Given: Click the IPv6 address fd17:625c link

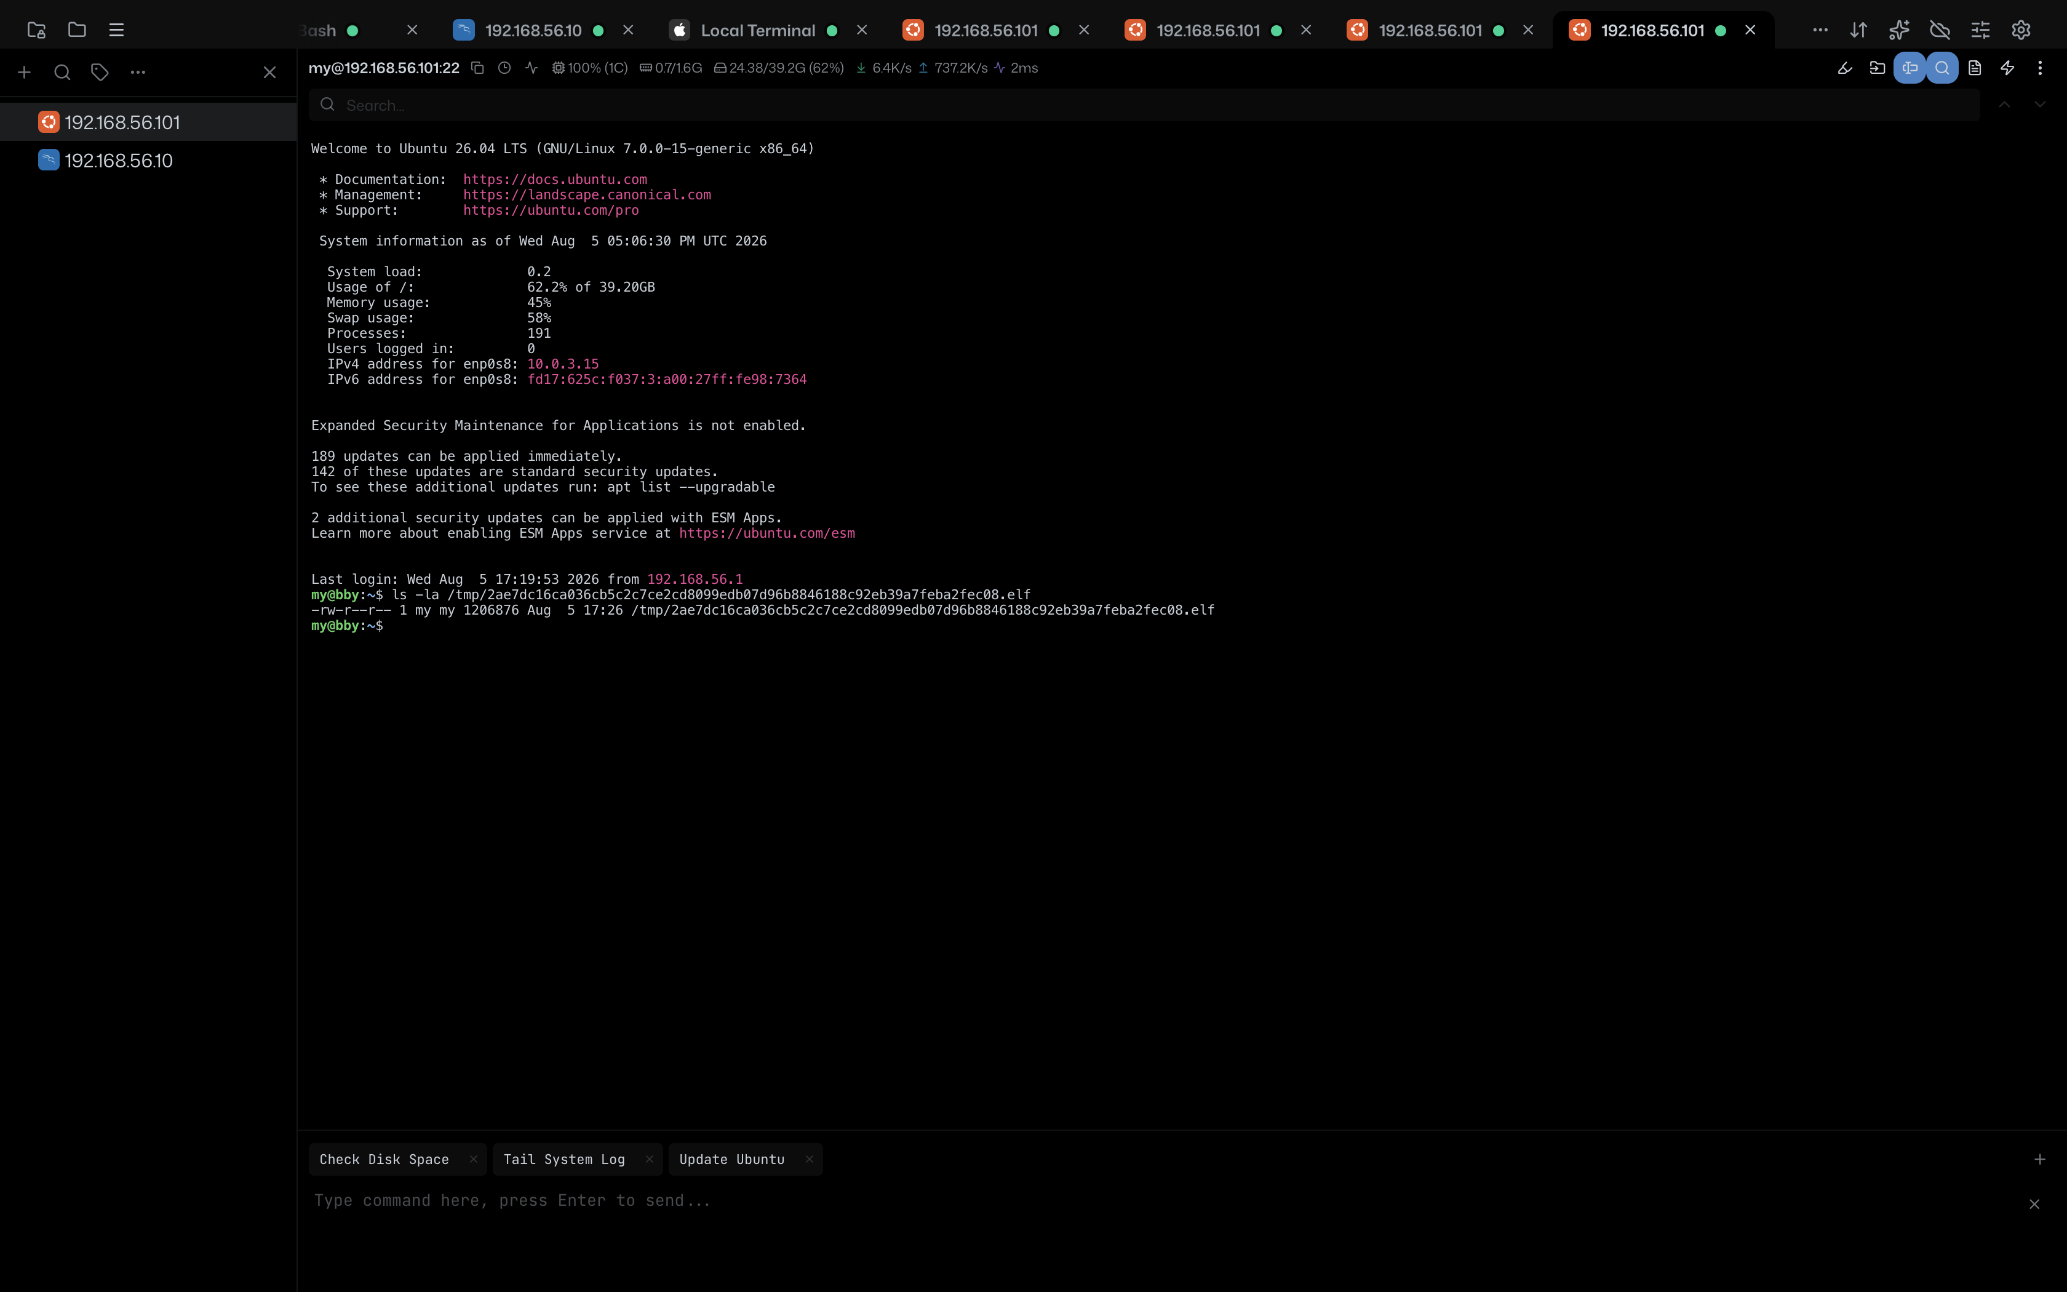Looking at the screenshot, I should [x=667, y=380].
